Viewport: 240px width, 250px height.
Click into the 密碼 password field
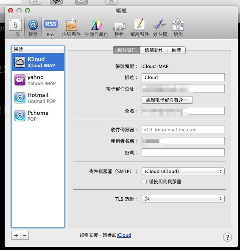(183, 153)
